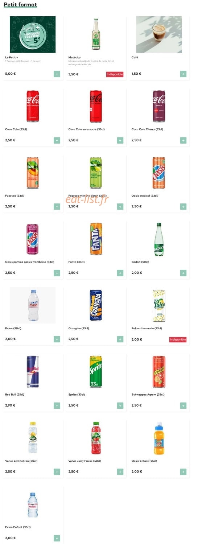
Task: Add Sprite (33cl) using plus icon
Action: click(120, 405)
